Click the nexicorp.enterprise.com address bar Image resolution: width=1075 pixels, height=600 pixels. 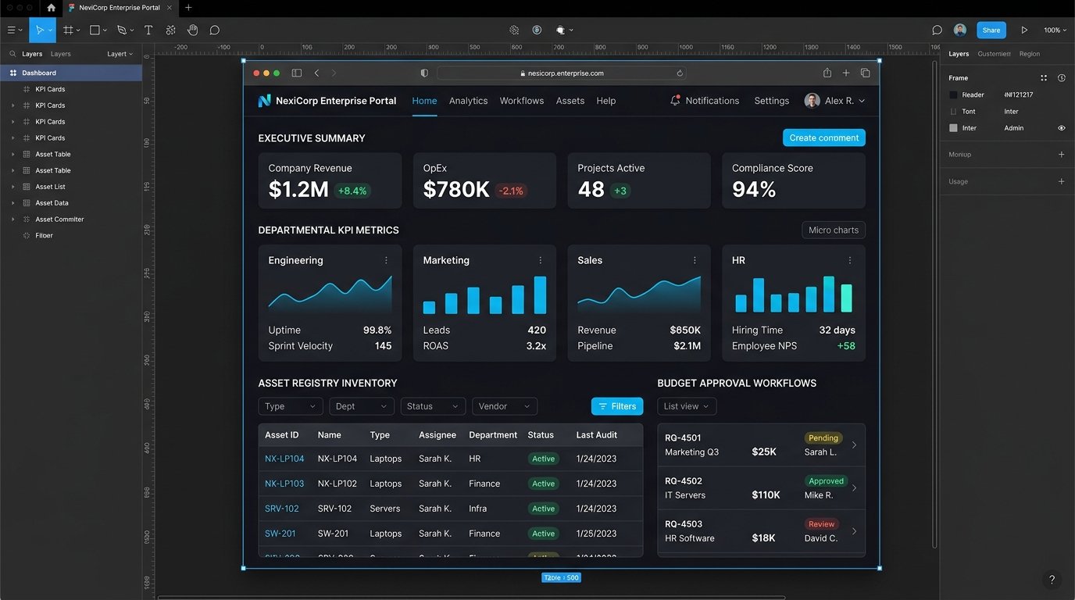[x=562, y=73]
